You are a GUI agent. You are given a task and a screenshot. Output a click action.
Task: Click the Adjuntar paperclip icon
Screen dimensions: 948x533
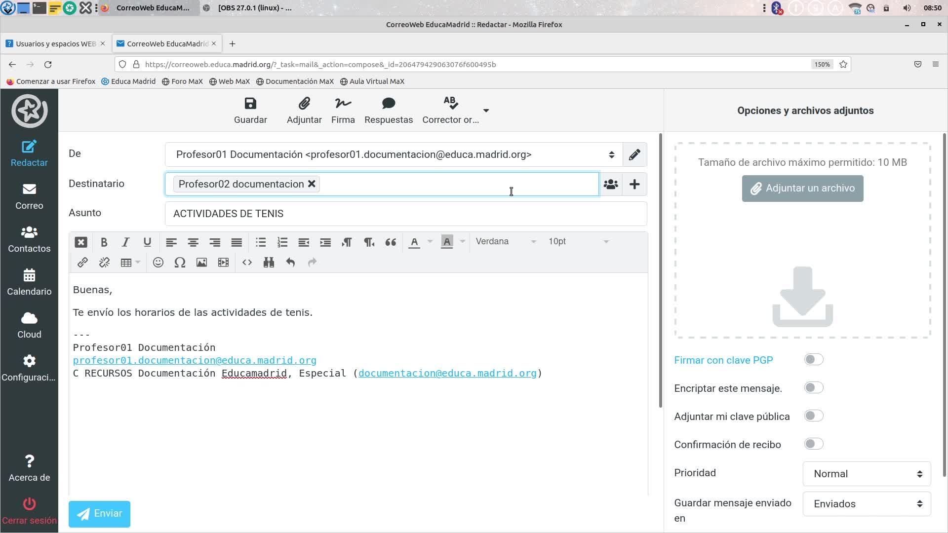pos(304,104)
